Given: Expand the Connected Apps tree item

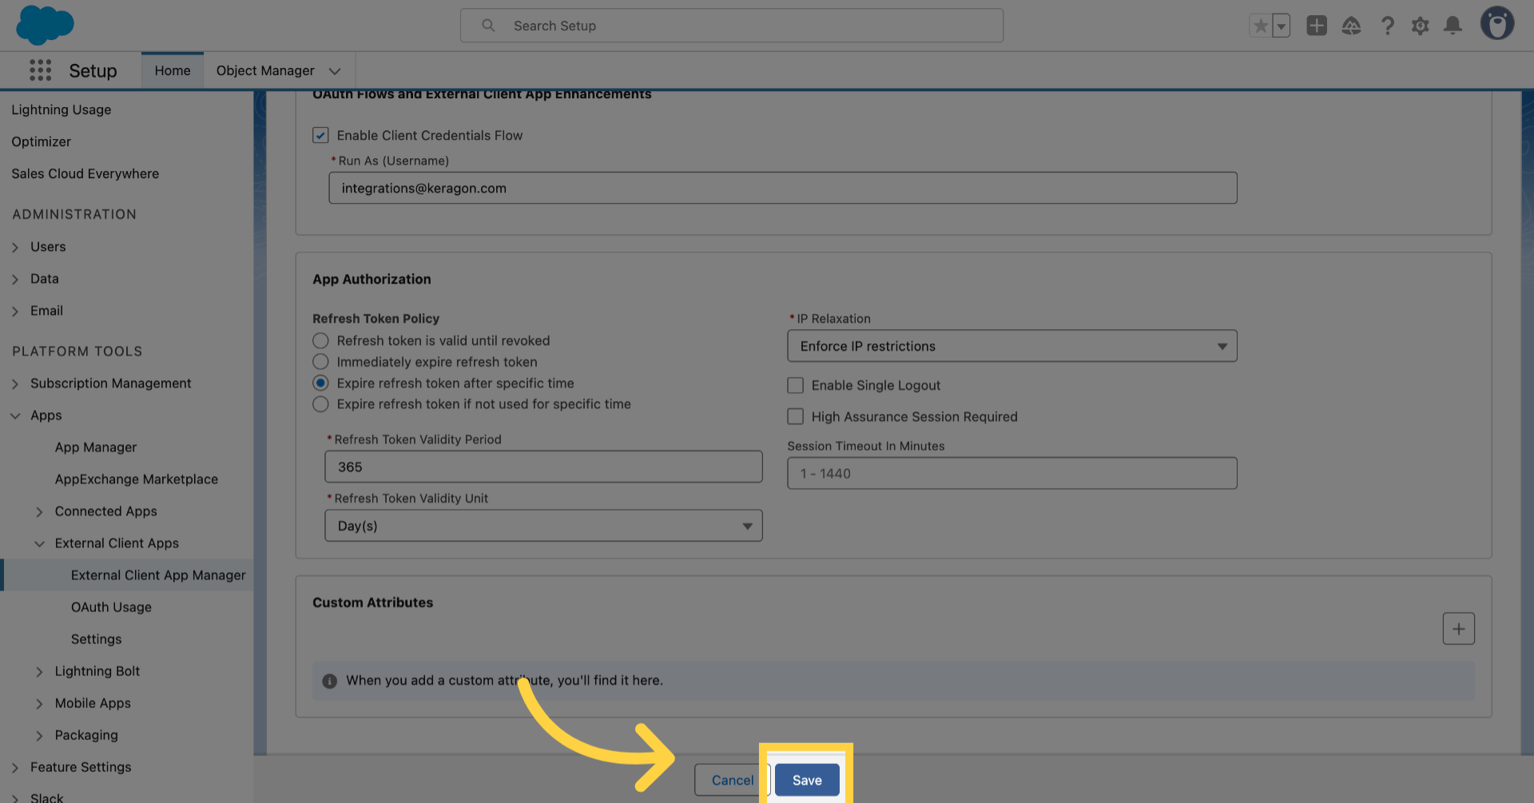Looking at the screenshot, I should pyautogui.click(x=39, y=511).
